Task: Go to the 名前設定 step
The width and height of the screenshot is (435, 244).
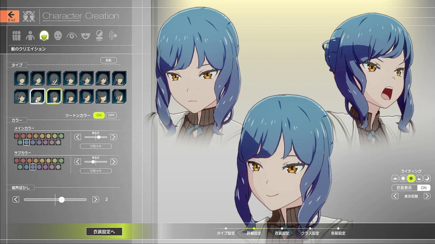Action: click(338, 233)
